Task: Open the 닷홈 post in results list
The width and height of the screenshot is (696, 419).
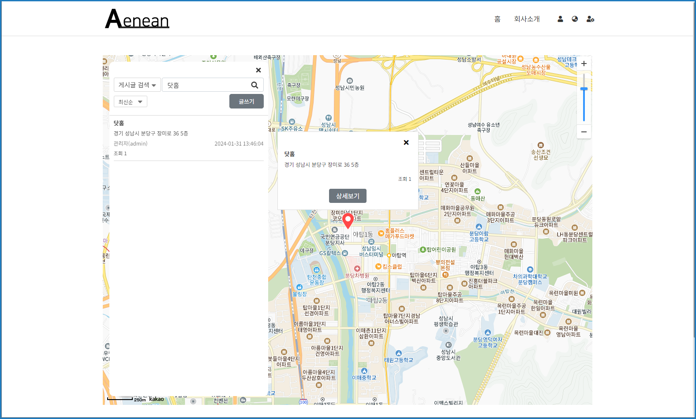Action: tap(119, 123)
